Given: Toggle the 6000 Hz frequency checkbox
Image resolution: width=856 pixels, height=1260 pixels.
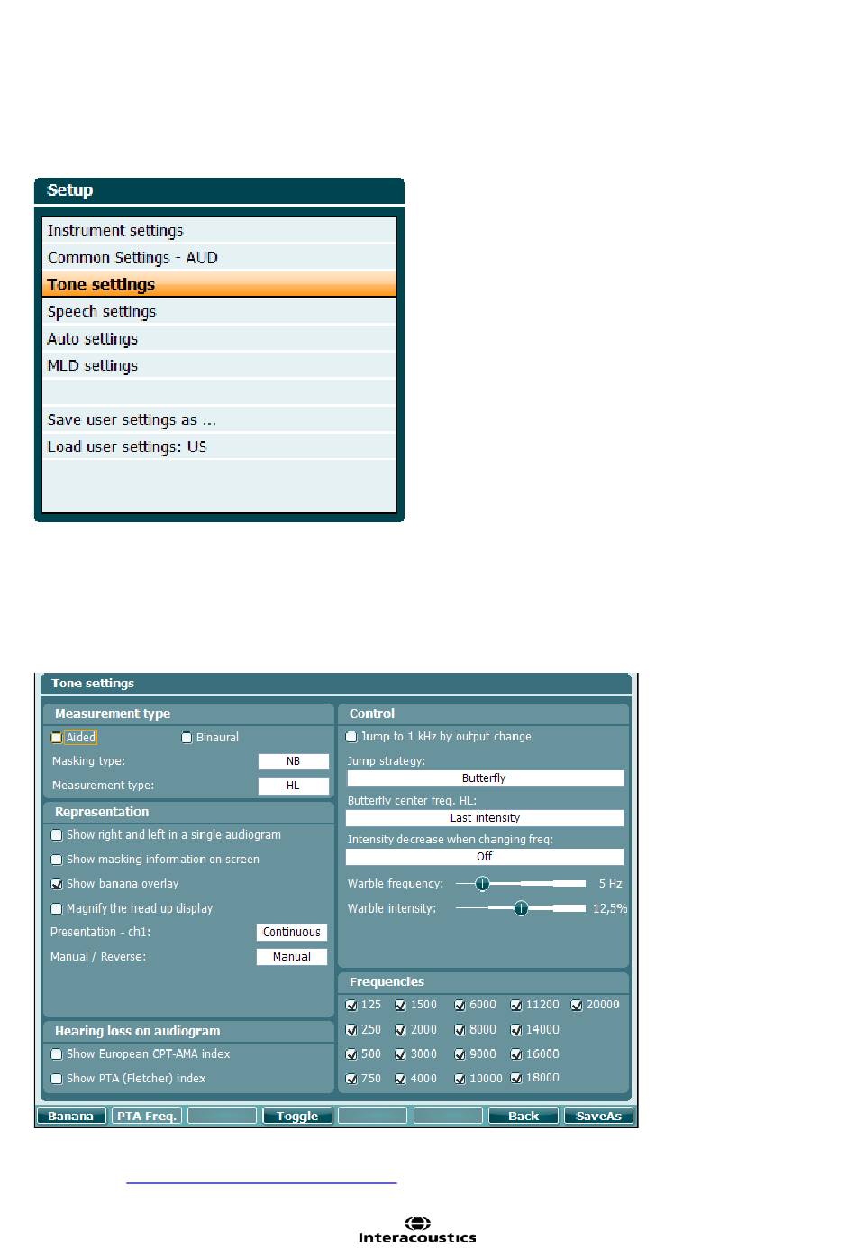Looking at the screenshot, I should tap(460, 1005).
